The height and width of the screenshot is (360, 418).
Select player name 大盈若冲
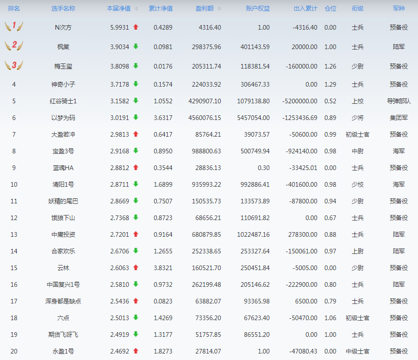point(63,134)
